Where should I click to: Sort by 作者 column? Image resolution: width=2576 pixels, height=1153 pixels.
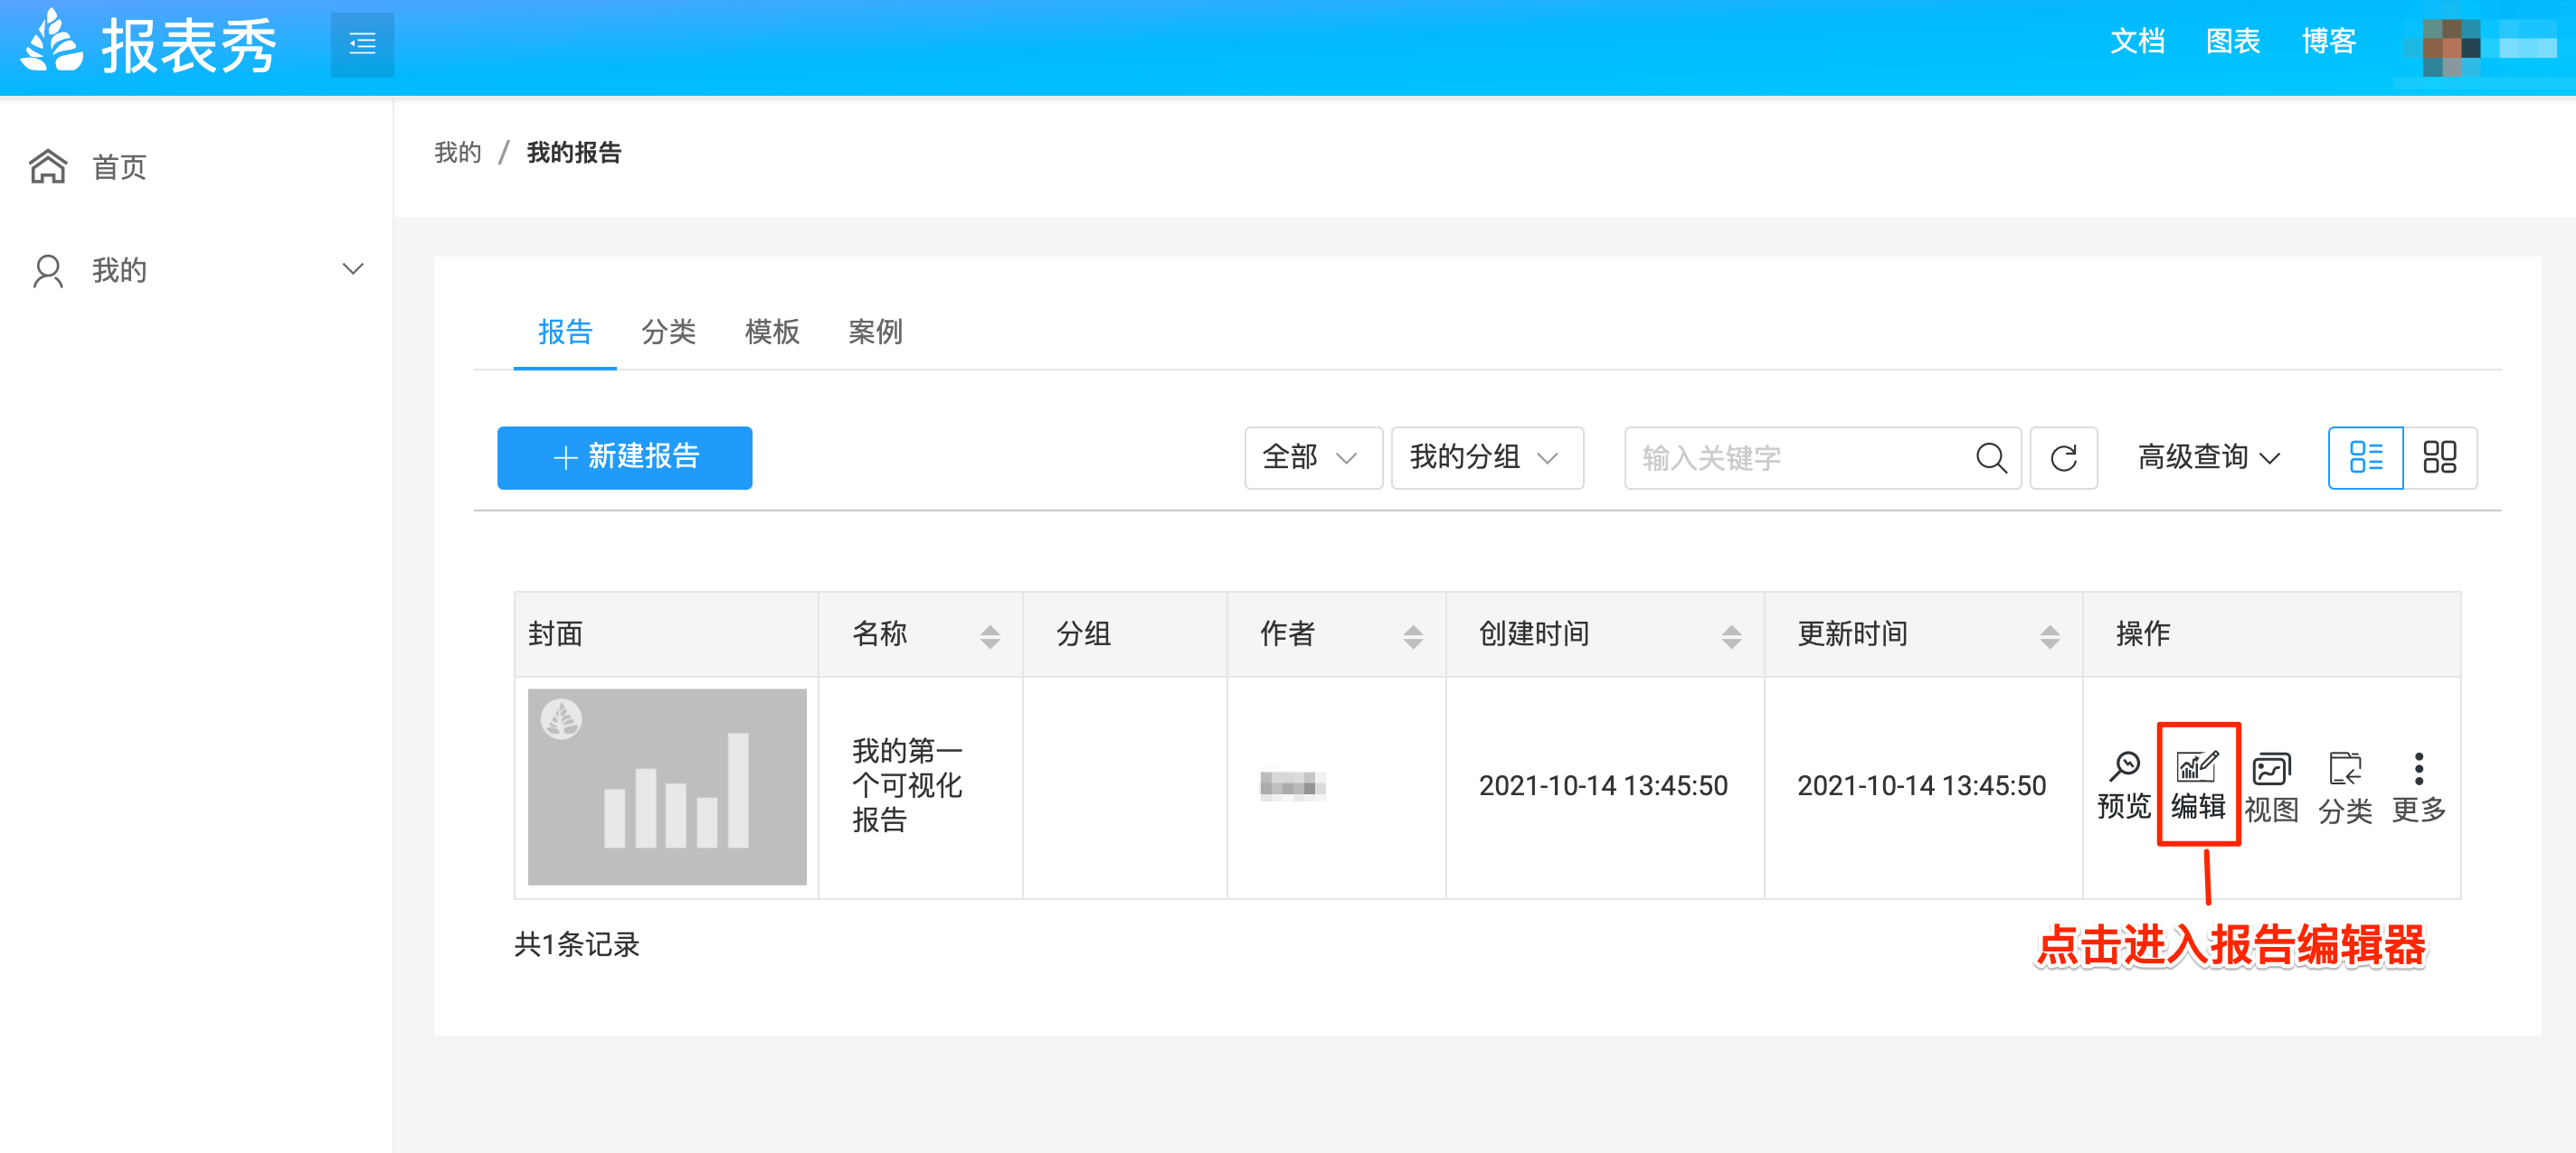click(1412, 636)
